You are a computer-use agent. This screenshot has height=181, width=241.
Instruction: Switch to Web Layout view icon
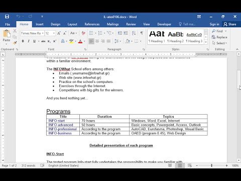[190, 165]
